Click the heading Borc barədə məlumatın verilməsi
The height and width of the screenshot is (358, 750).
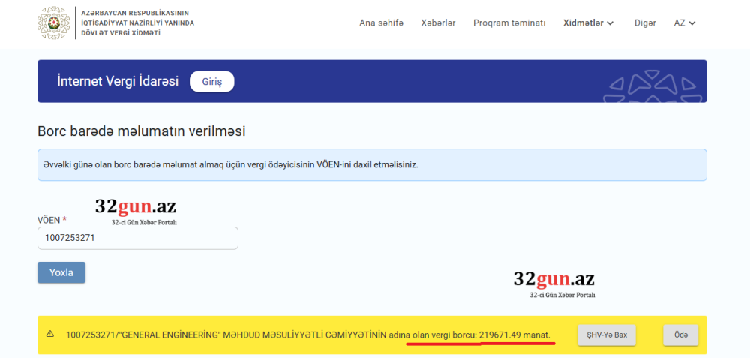coord(142,131)
